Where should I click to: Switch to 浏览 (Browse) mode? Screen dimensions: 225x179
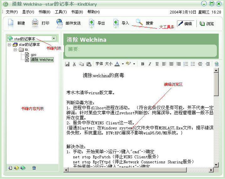(207, 24)
